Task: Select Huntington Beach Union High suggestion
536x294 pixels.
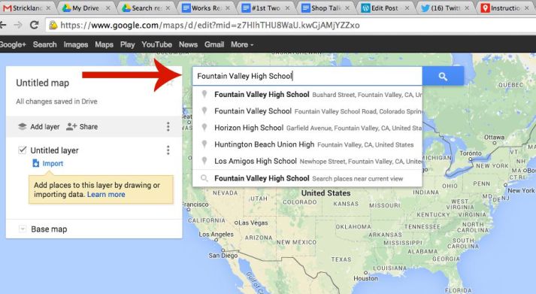Action: tap(307, 144)
